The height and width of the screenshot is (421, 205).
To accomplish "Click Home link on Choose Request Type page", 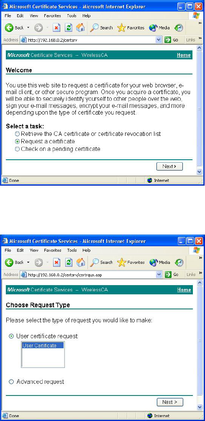I will pyautogui.click(x=184, y=290).
